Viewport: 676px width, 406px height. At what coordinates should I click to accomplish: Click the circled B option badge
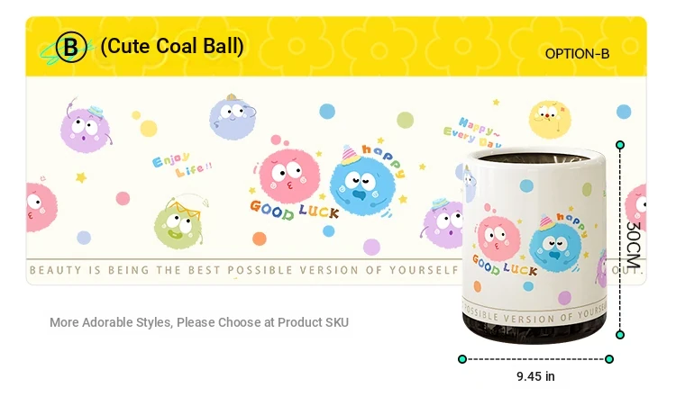pos(71,47)
